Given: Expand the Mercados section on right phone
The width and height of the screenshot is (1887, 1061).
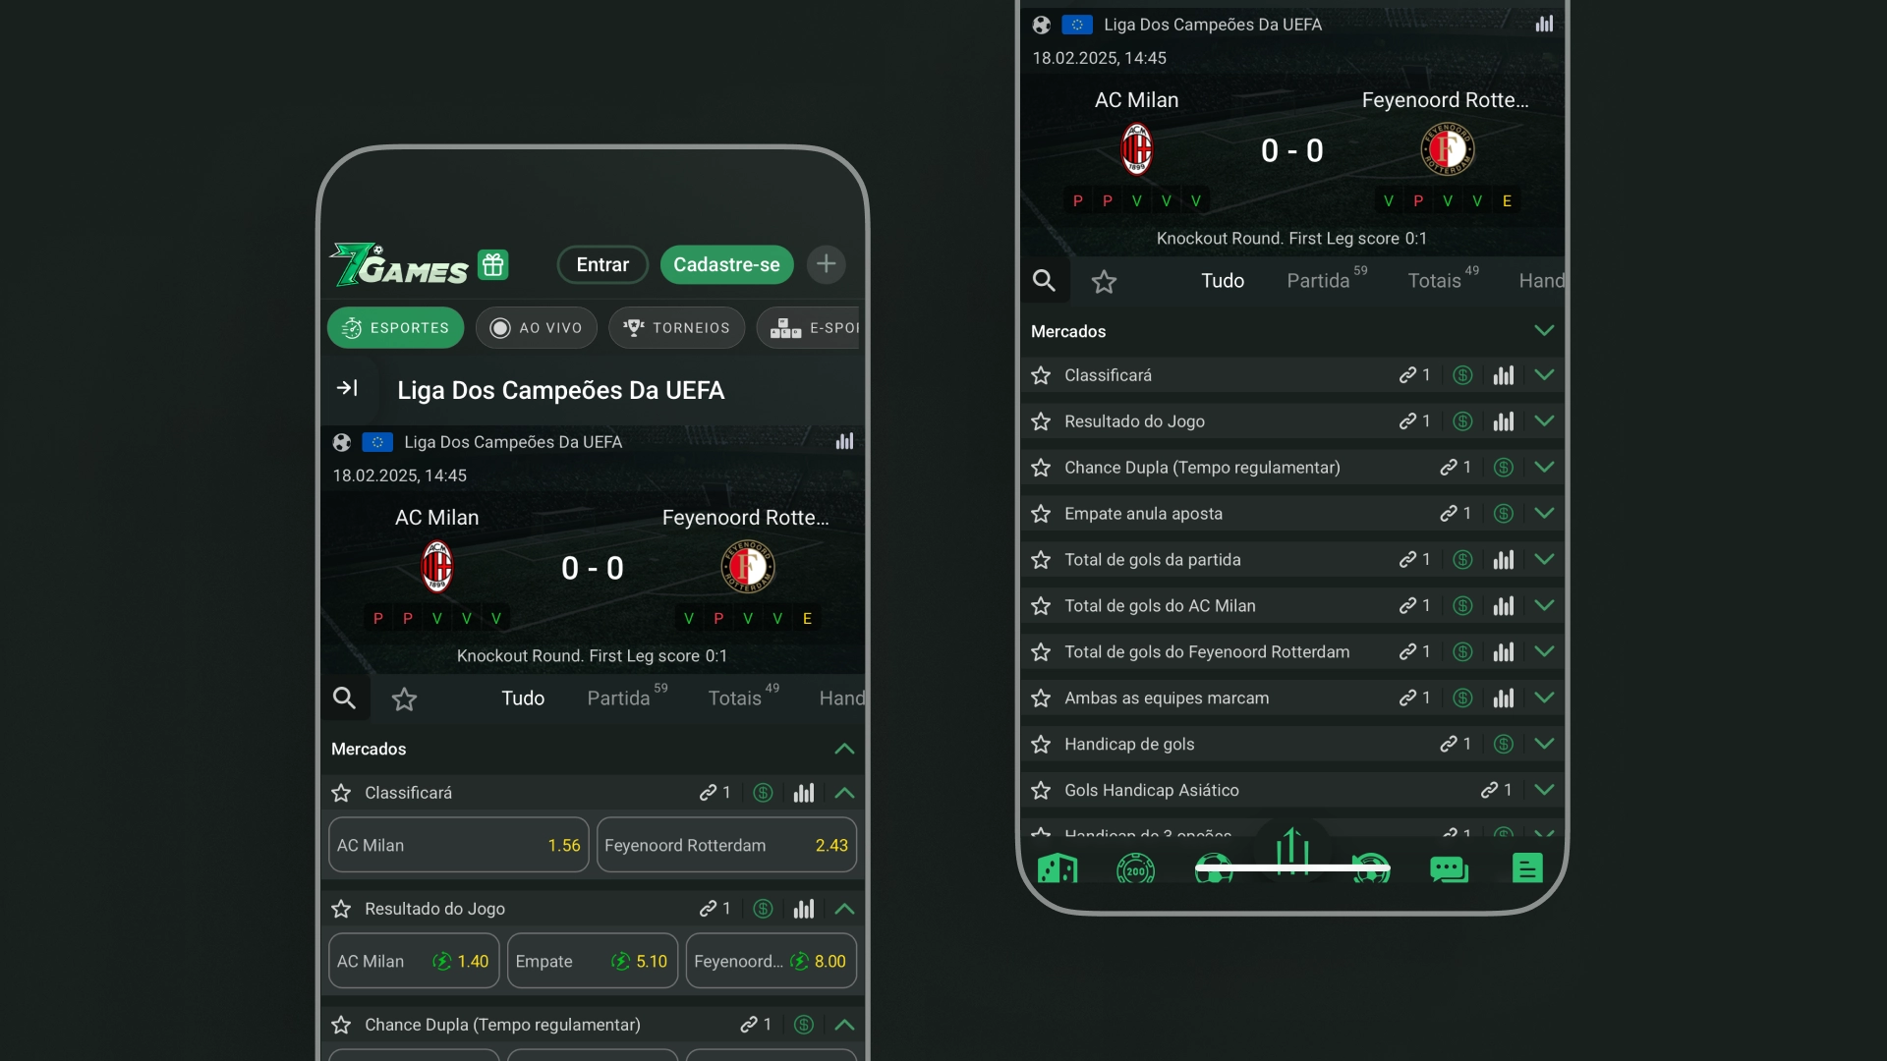Looking at the screenshot, I should tap(1544, 331).
